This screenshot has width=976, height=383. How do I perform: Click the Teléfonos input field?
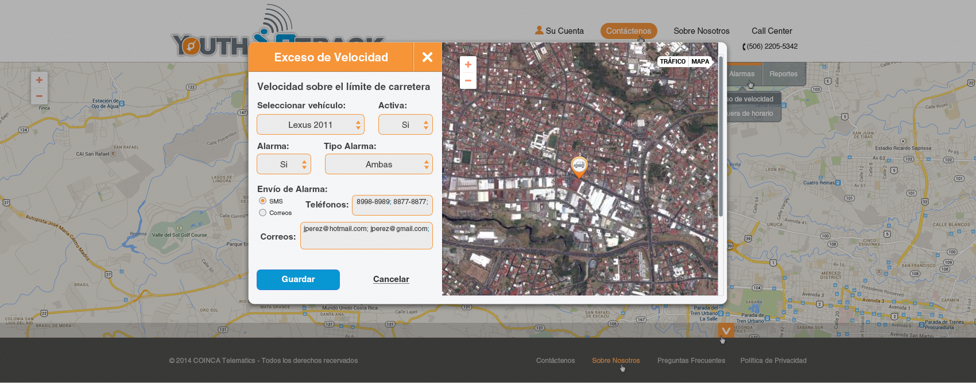pyautogui.click(x=392, y=205)
